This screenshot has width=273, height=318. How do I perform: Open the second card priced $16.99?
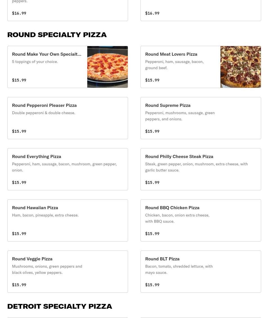201,10
